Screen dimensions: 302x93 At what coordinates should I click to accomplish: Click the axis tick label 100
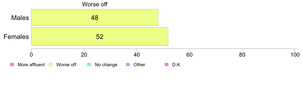(295, 55)
